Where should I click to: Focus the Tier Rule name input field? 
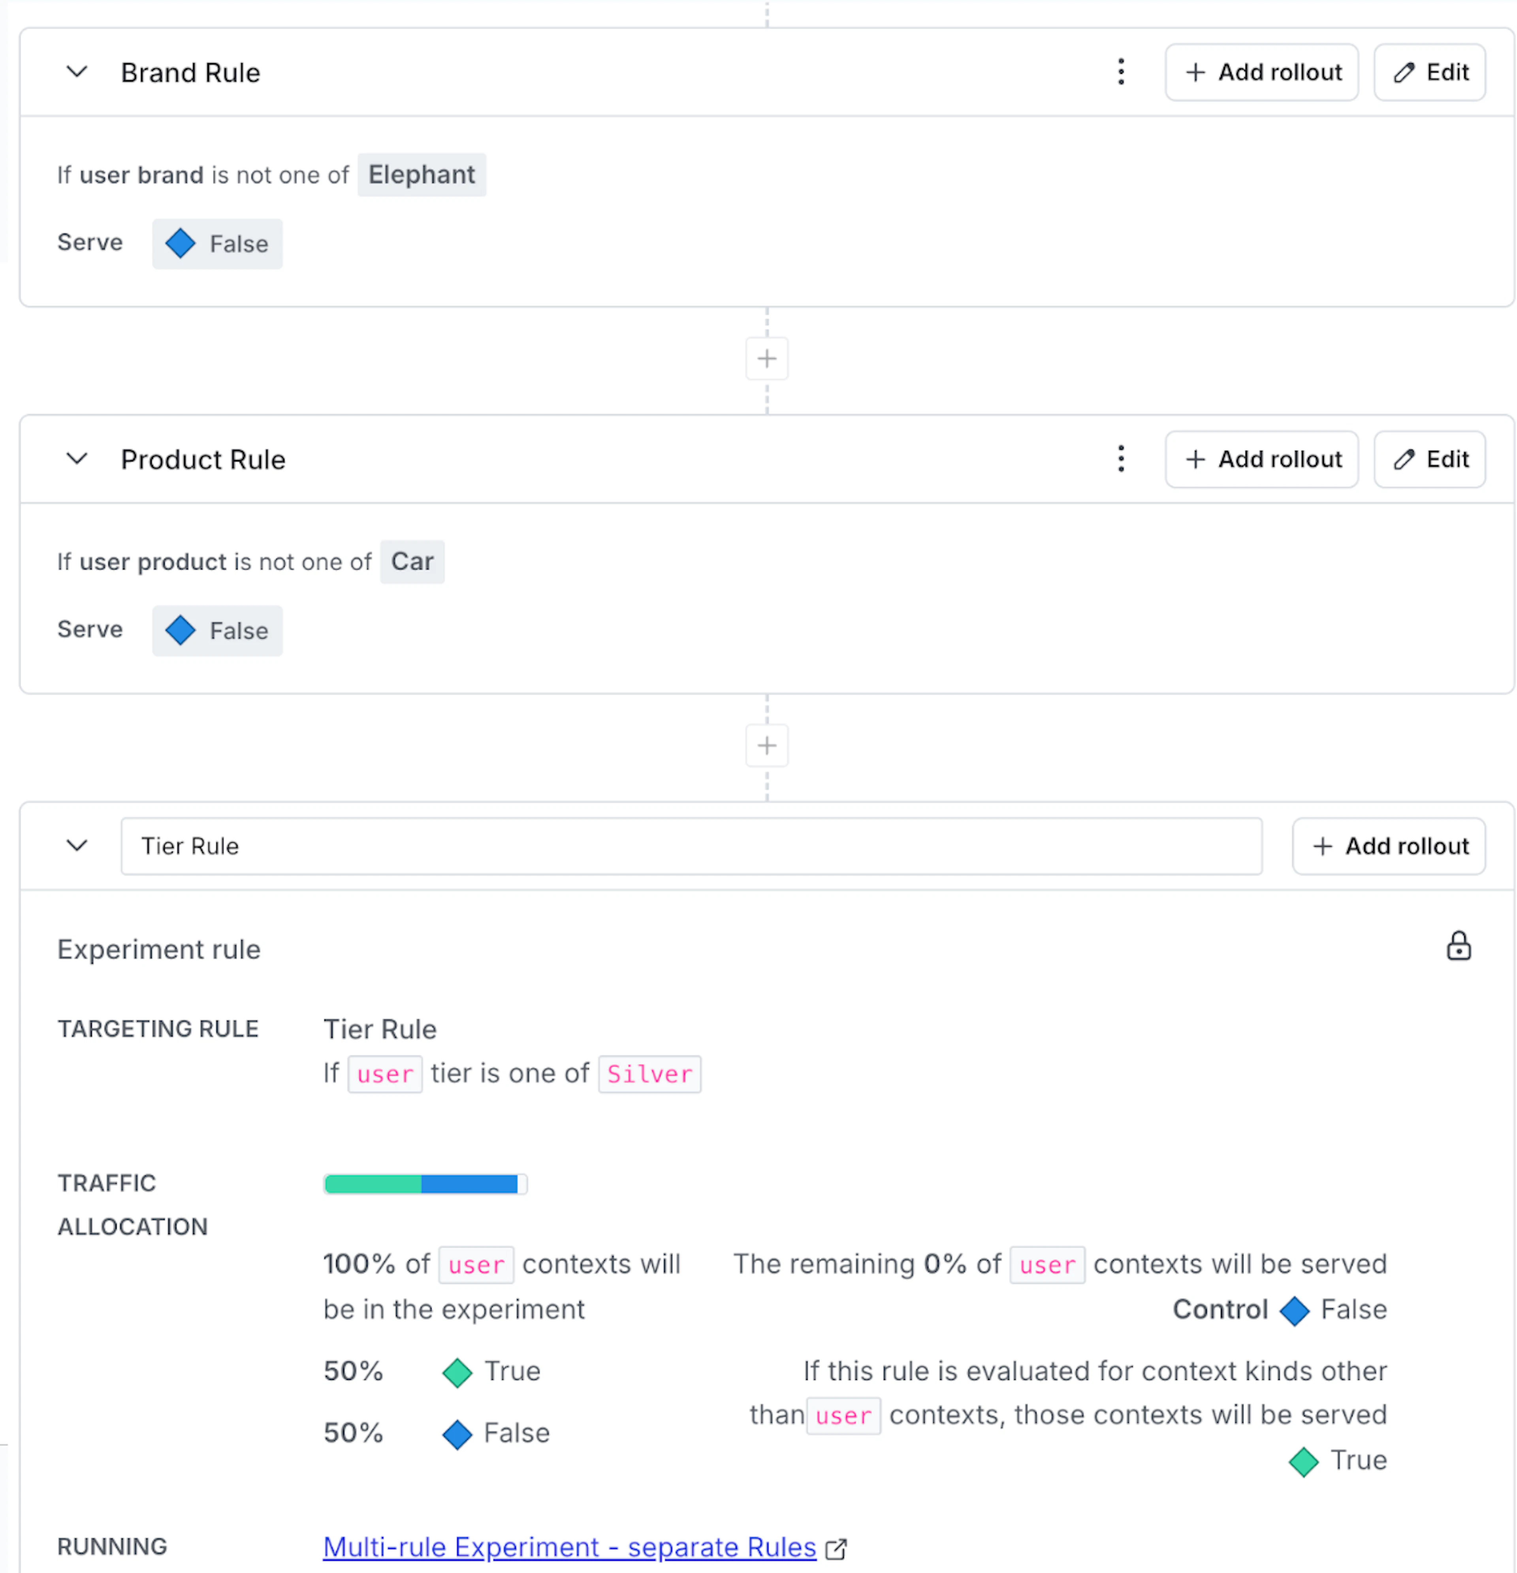tap(690, 846)
